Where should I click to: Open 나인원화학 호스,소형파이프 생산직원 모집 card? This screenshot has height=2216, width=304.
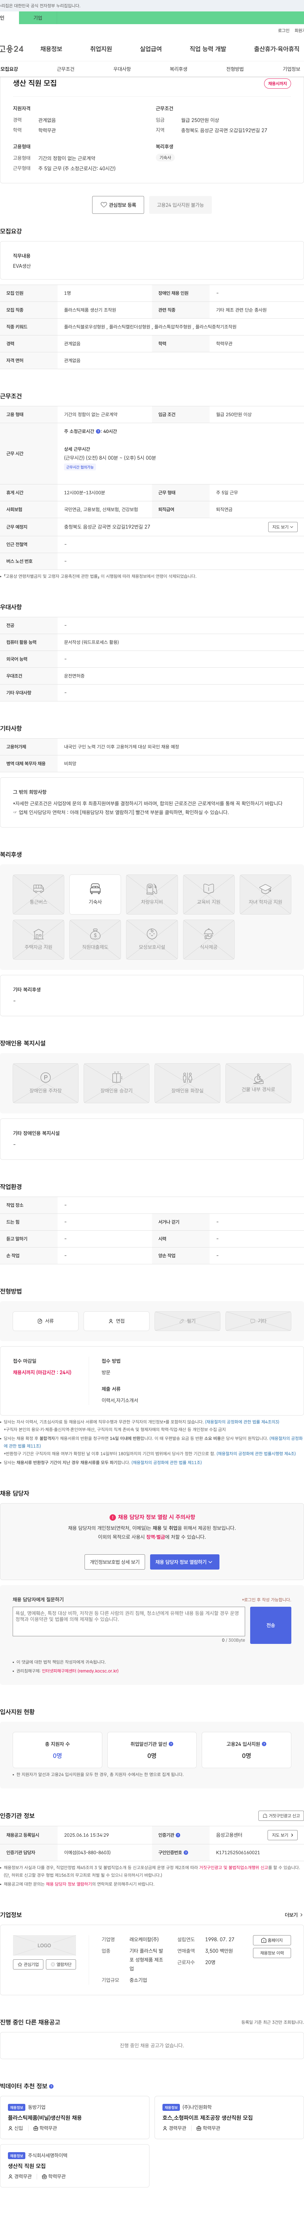coord(229,2118)
